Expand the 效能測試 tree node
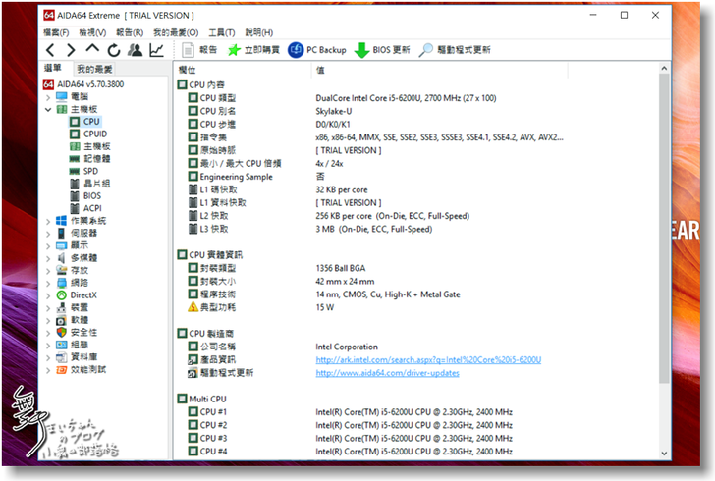The height and width of the screenshot is (481, 715). [49, 370]
